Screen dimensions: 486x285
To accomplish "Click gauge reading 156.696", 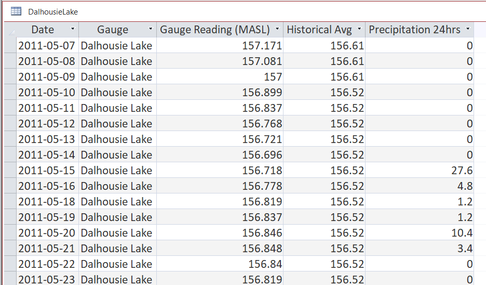I will coord(220,154).
